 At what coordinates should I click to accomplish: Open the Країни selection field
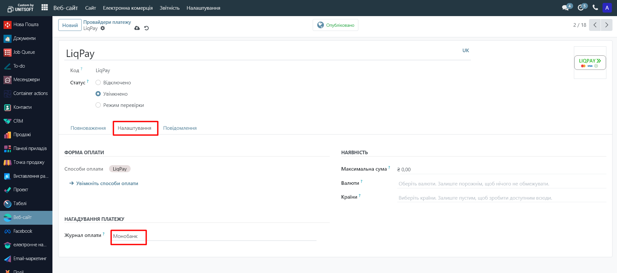point(501,198)
